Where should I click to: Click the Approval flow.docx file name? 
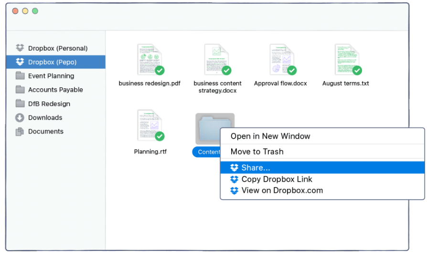pos(280,83)
